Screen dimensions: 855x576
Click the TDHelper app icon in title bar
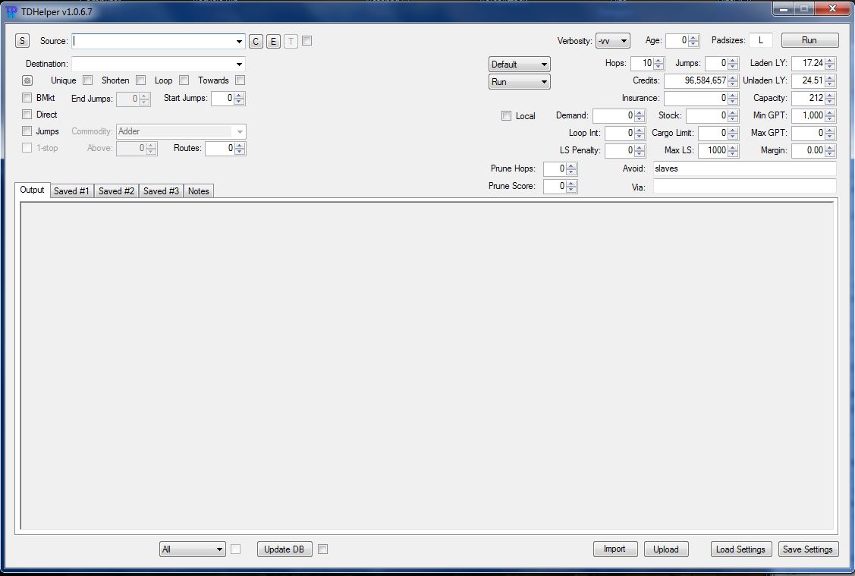tap(11, 11)
